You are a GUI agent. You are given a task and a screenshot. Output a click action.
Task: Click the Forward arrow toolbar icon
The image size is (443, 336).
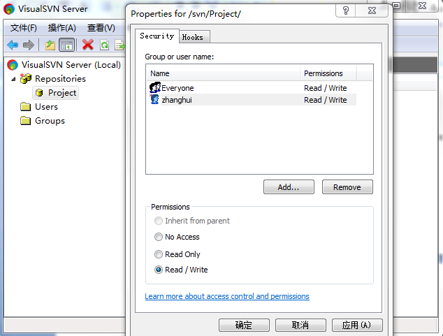(x=28, y=45)
